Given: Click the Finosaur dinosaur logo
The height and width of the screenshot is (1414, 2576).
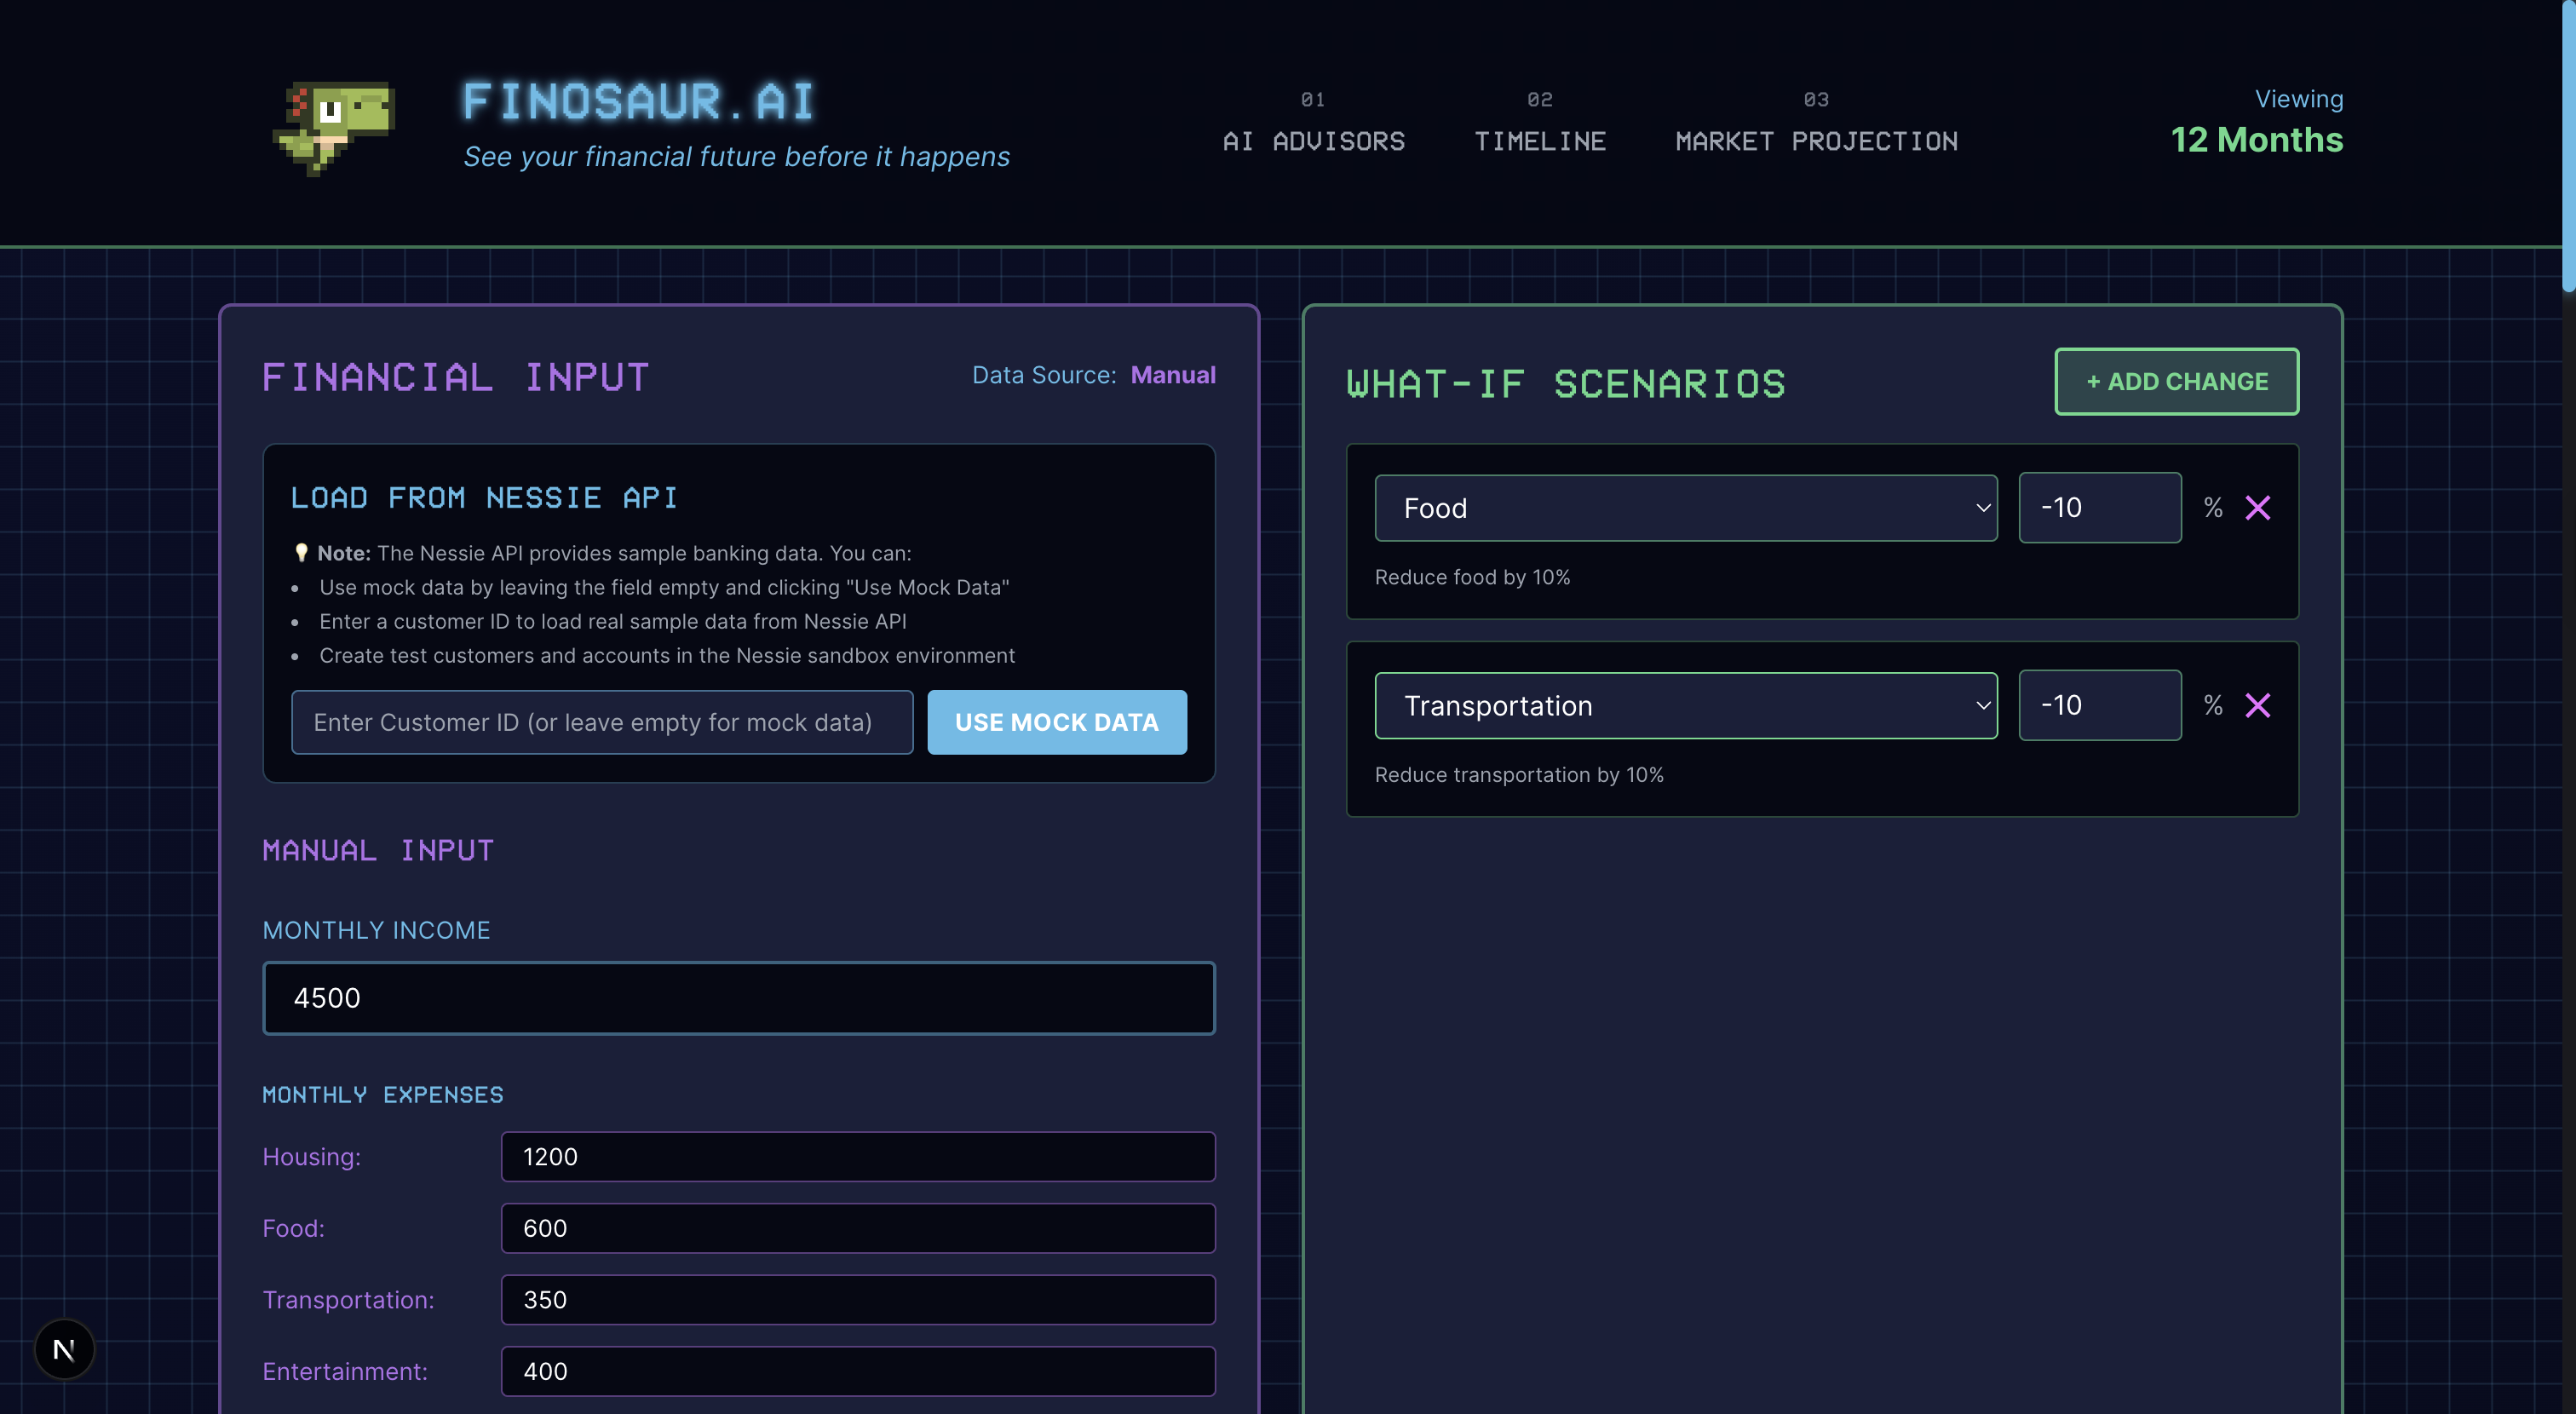Looking at the screenshot, I should [x=335, y=126].
